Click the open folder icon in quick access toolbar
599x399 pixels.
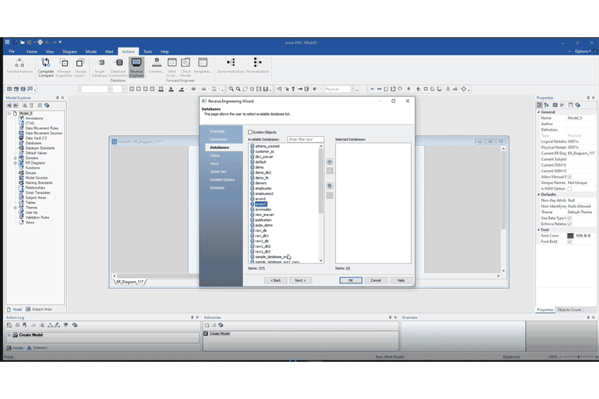(x=22, y=42)
